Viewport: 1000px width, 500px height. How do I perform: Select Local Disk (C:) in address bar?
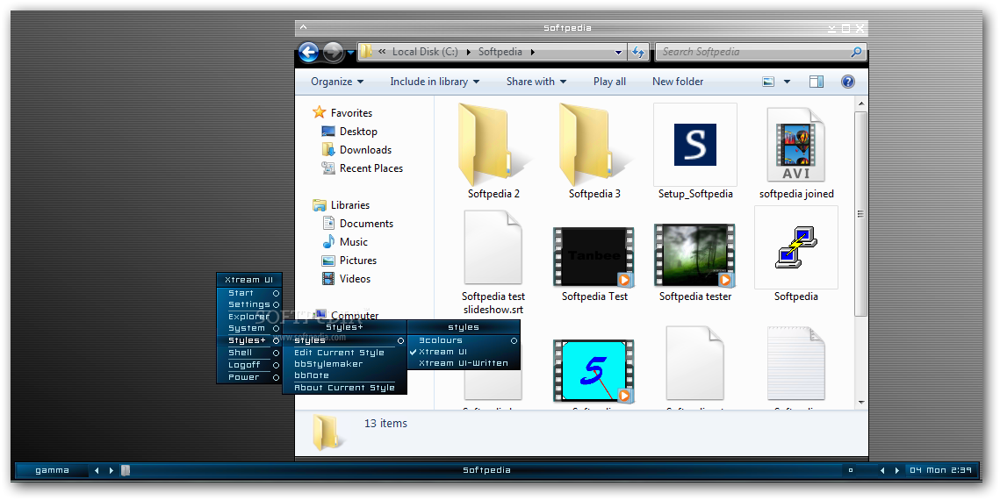(x=425, y=53)
